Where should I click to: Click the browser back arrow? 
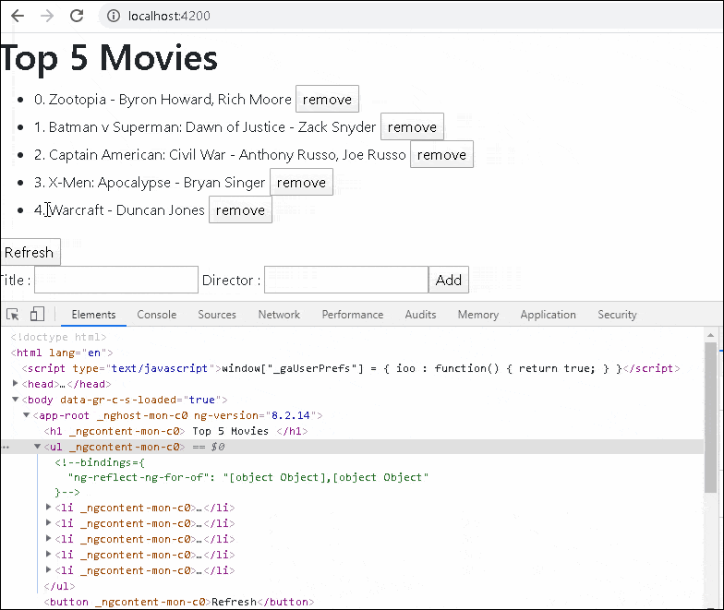18,16
